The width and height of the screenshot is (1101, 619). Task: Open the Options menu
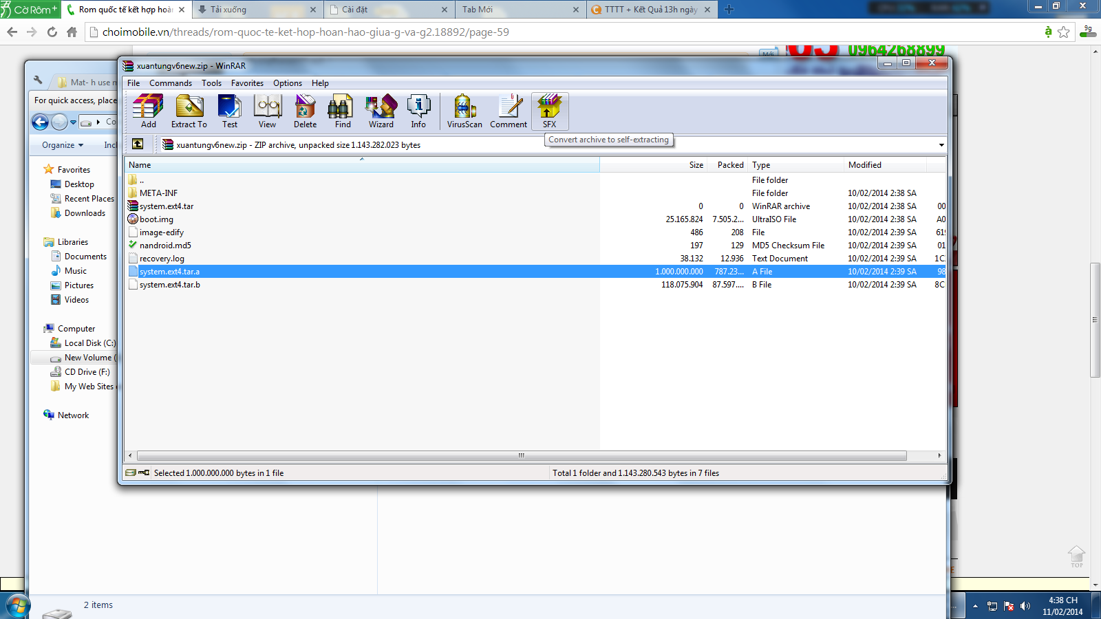click(288, 83)
